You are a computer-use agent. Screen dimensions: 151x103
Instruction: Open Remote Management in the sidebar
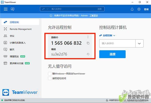point(20,29)
